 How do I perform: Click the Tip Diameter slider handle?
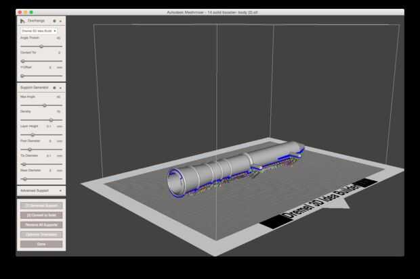24,164
